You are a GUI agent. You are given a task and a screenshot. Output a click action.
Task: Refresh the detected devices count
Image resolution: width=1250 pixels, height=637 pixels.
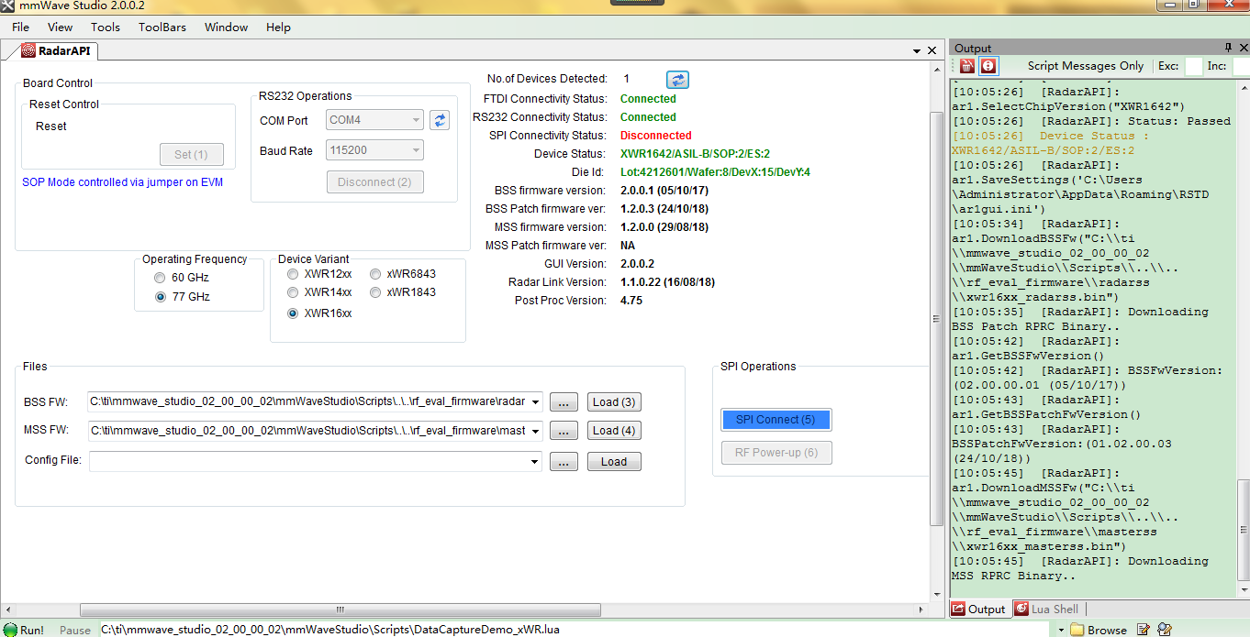[677, 80]
